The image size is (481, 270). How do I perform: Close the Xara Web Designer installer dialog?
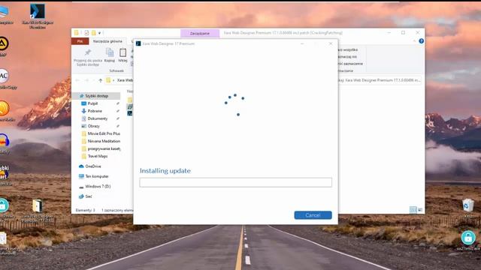pos(331,43)
